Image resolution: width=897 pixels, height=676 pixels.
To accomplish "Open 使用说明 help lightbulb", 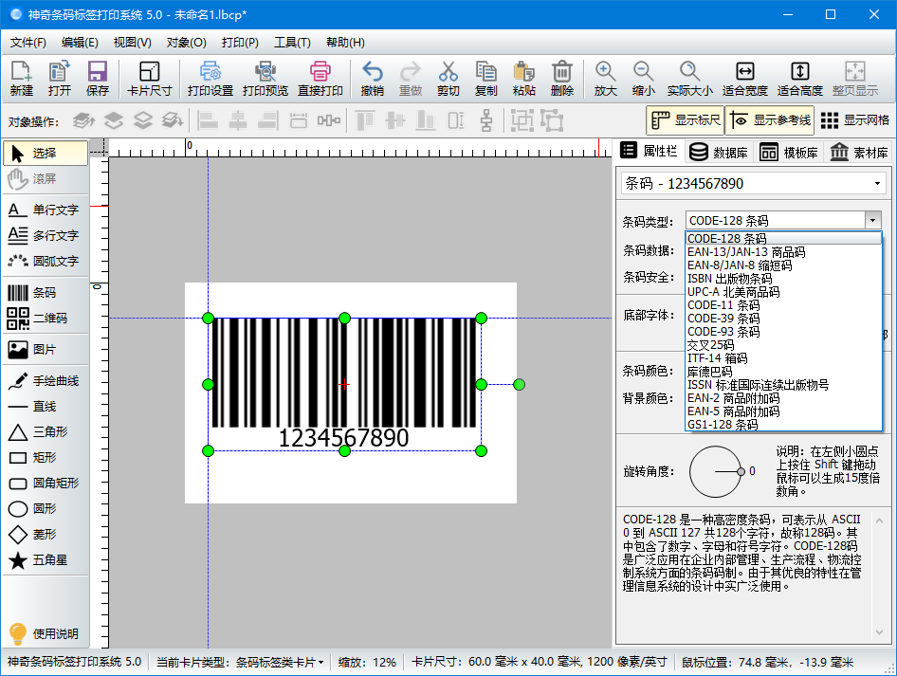I will coord(45,633).
